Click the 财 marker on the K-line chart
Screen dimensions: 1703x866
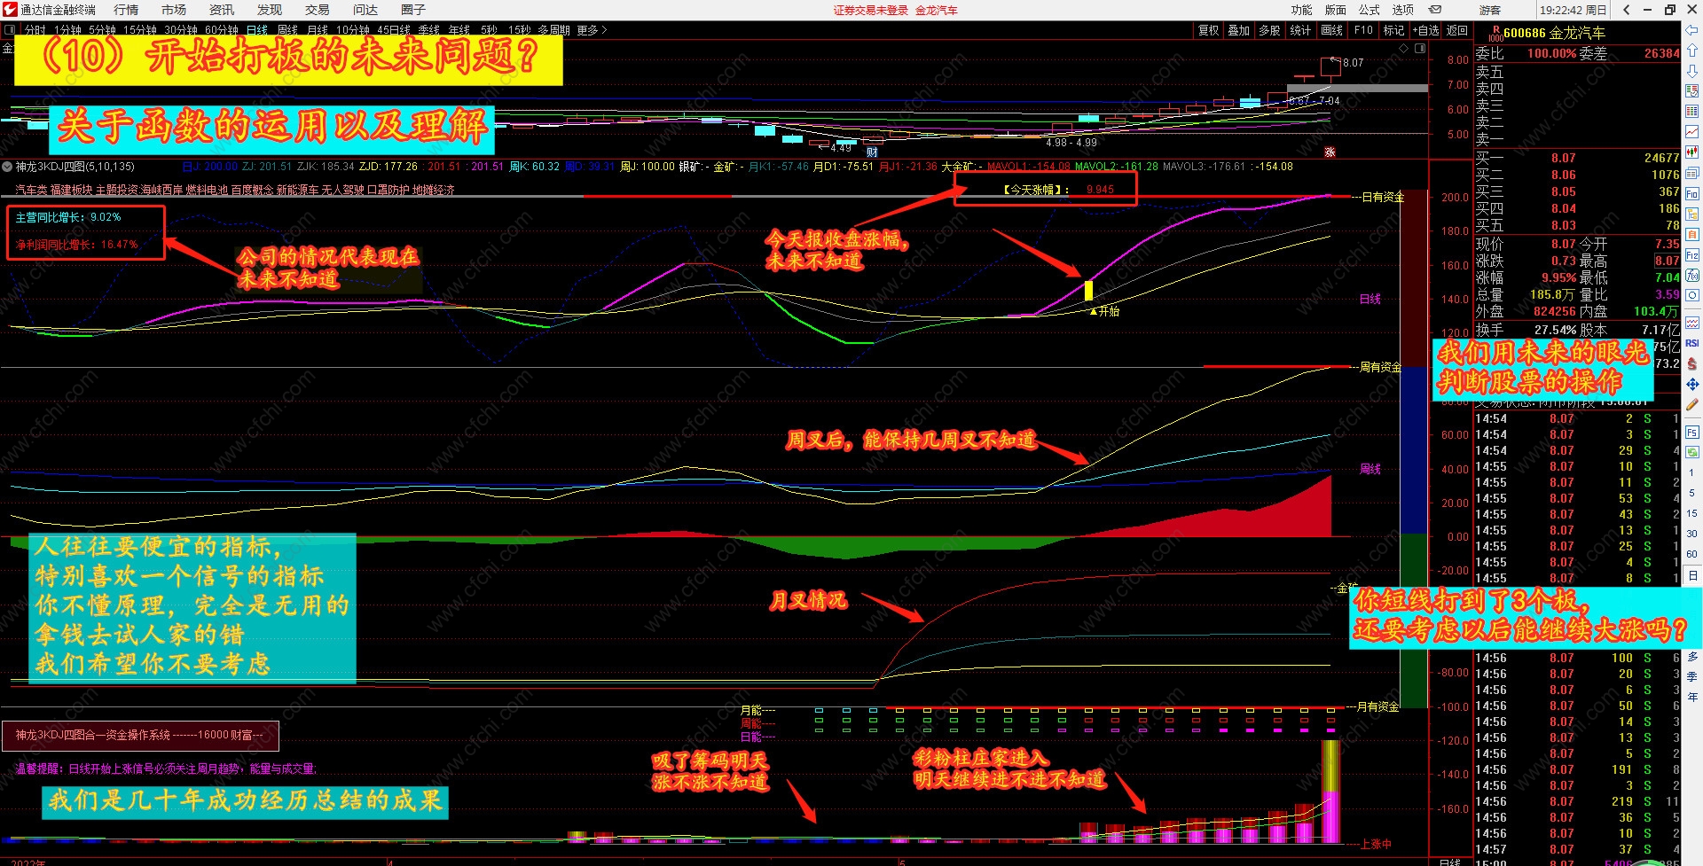pos(872,152)
